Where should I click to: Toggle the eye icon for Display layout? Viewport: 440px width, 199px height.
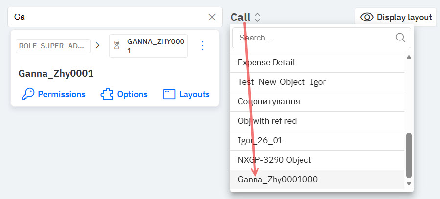[x=367, y=17]
